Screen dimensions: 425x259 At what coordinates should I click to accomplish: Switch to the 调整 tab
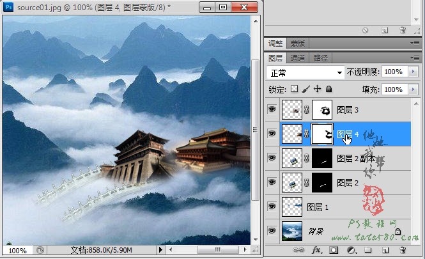275,43
